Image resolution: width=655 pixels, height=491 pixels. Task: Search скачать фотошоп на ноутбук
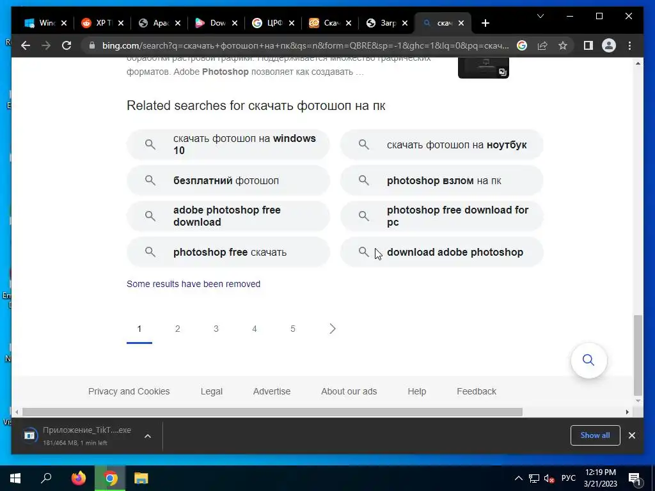pyautogui.click(x=441, y=144)
